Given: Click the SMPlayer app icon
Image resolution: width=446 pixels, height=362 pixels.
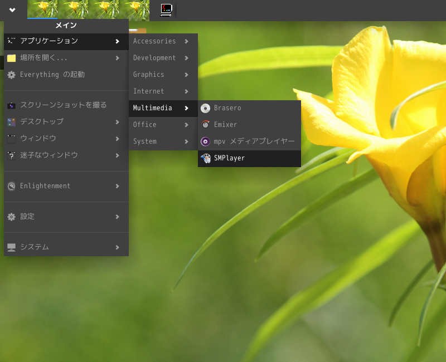Looking at the screenshot, I should click(205, 158).
